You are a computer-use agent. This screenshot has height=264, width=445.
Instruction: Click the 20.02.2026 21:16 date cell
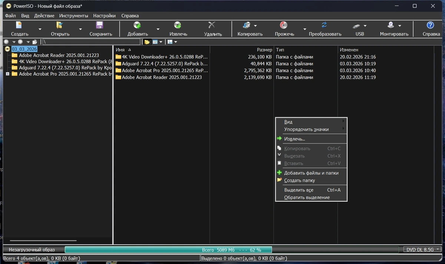click(x=358, y=57)
